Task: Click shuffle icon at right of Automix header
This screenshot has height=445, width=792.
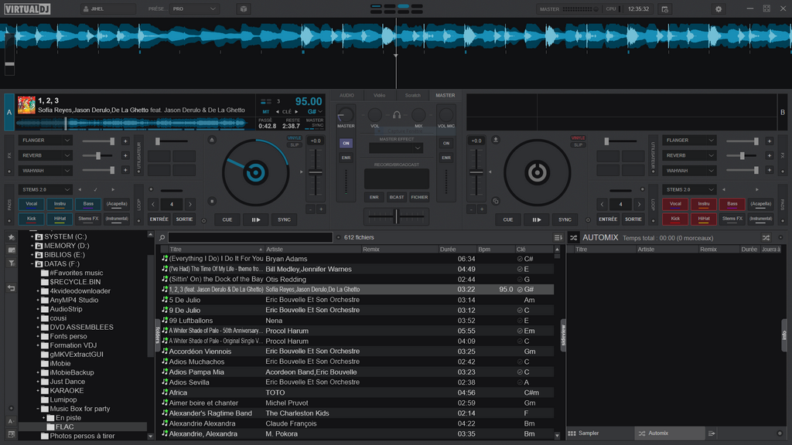Action: [766, 238]
